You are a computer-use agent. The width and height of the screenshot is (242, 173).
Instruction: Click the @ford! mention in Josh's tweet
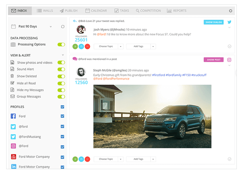(x=102, y=34)
